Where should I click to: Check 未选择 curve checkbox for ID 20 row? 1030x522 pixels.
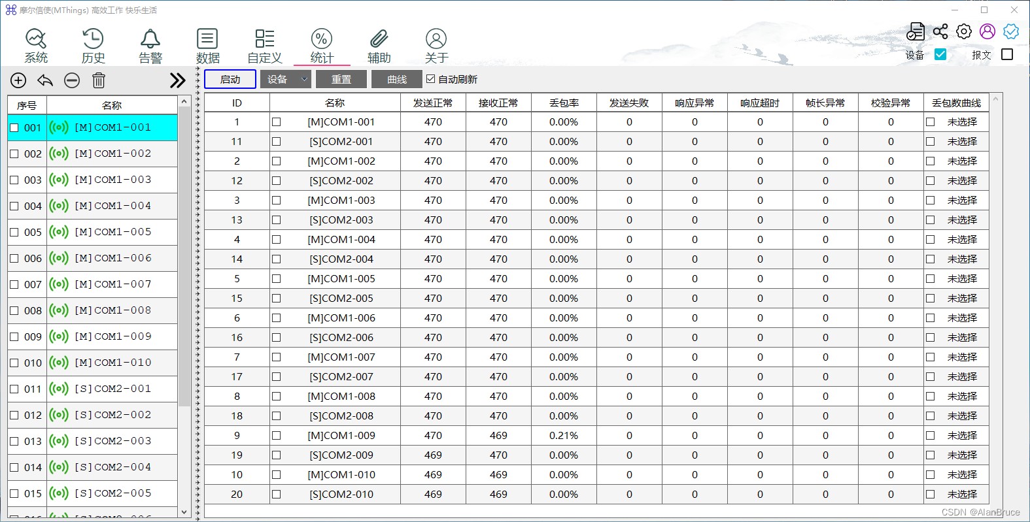click(x=930, y=495)
